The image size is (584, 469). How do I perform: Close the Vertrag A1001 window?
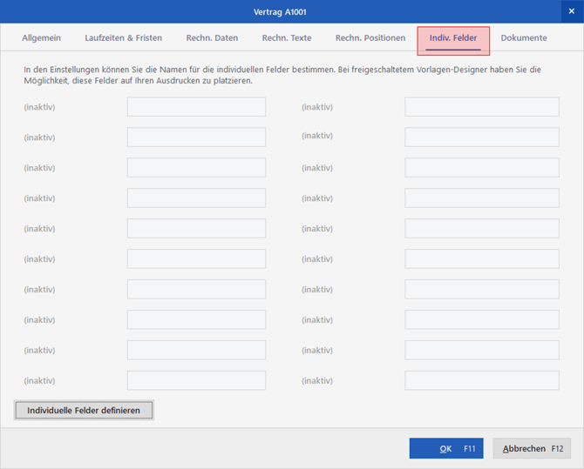(x=572, y=11)
